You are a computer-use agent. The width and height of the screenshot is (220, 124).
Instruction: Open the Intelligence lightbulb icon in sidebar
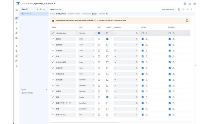click(x=17, y=46)
